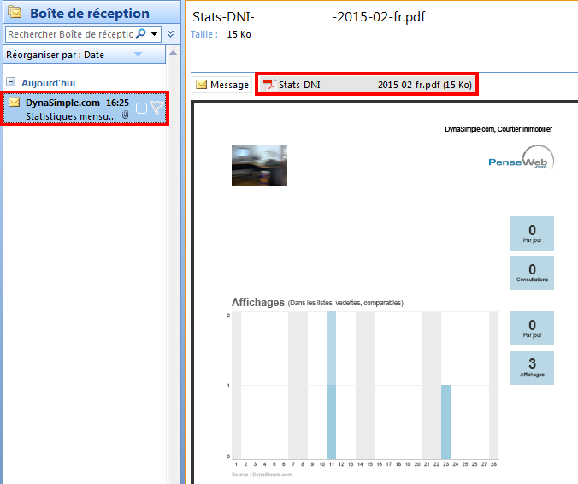Toggle the category box on DynaSimple email
Screen dimensions: 578x484
[x=141, y=108]
